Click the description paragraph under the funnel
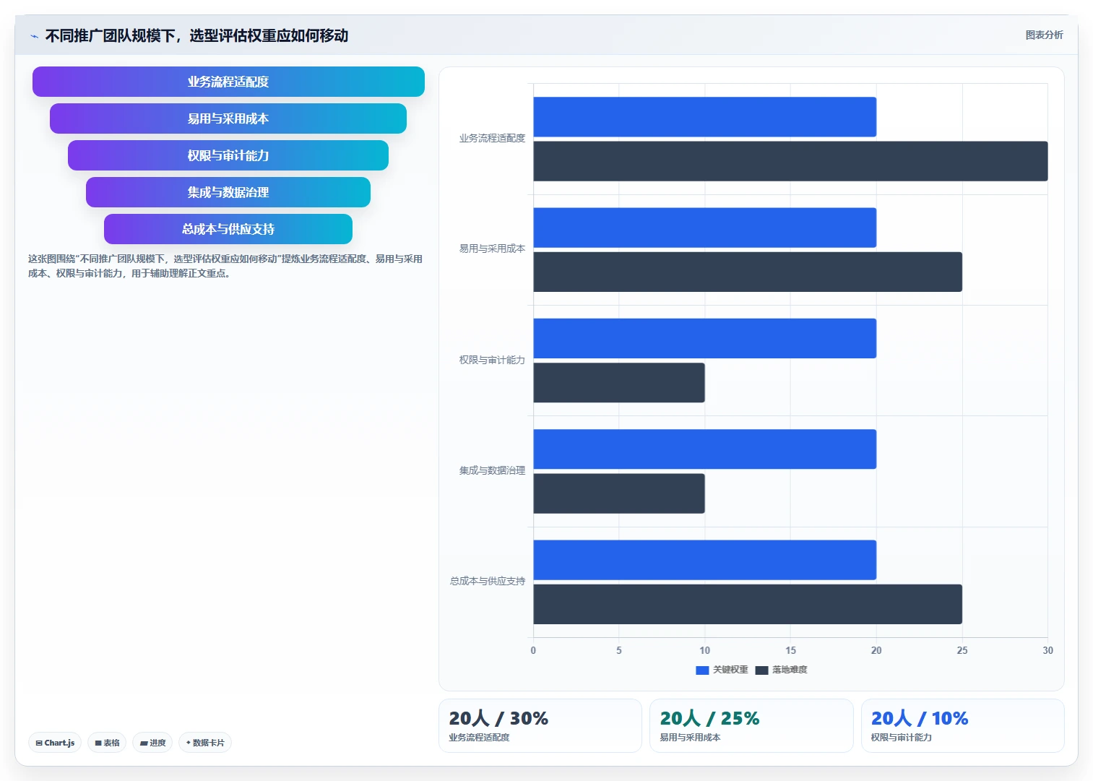Viewport: 1093px width, 781px height. [x=225, y=266]
